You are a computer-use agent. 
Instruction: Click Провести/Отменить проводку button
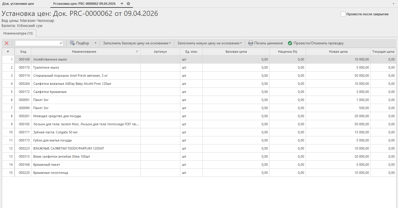click(x=319, y=43)
